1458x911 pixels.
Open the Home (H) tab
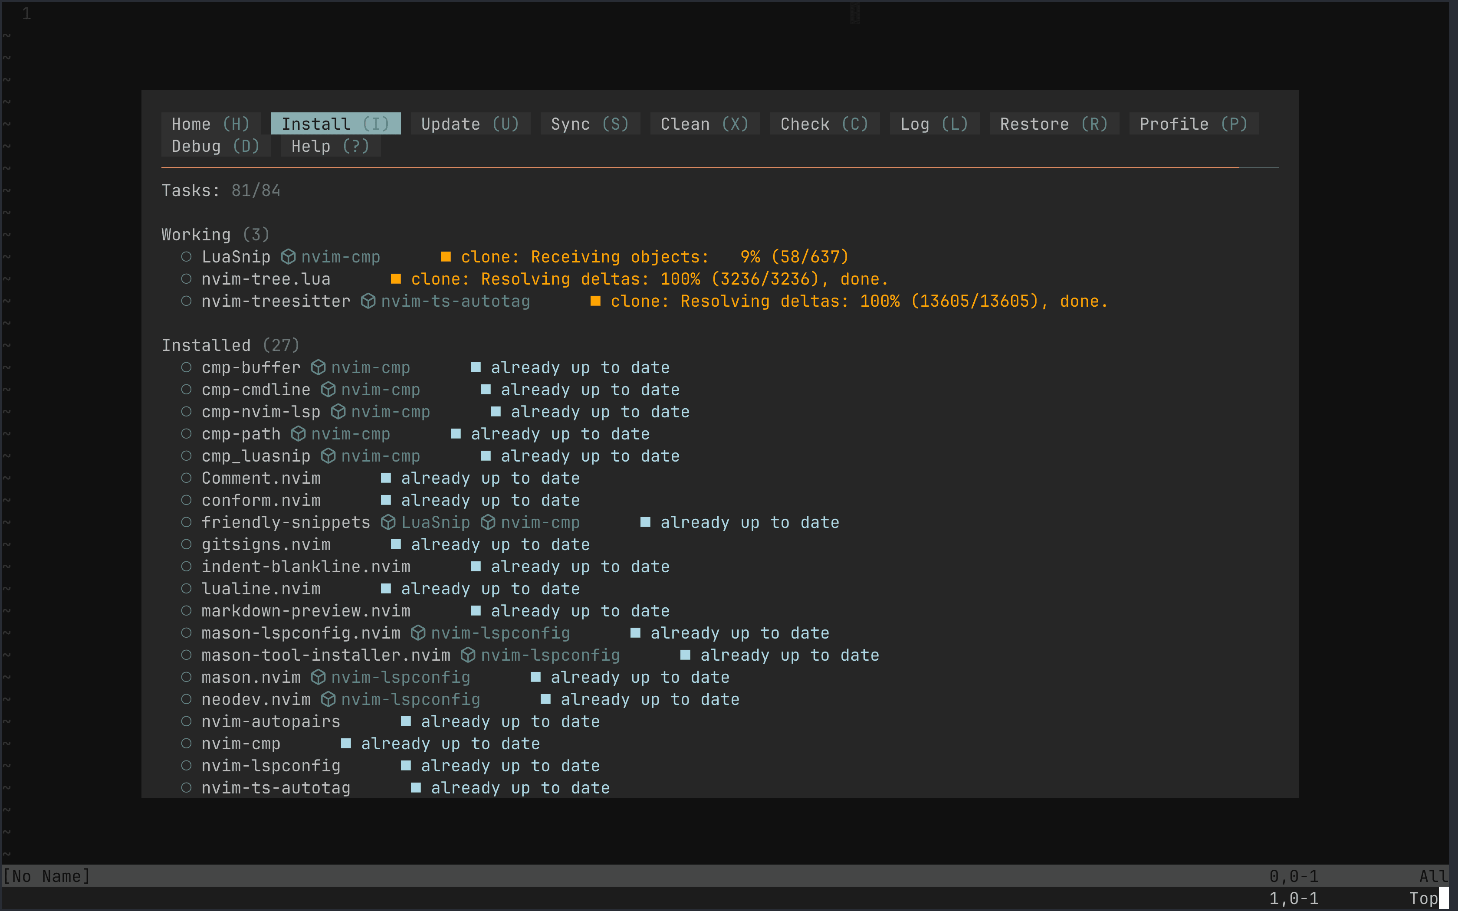click(x=211, y=124)
